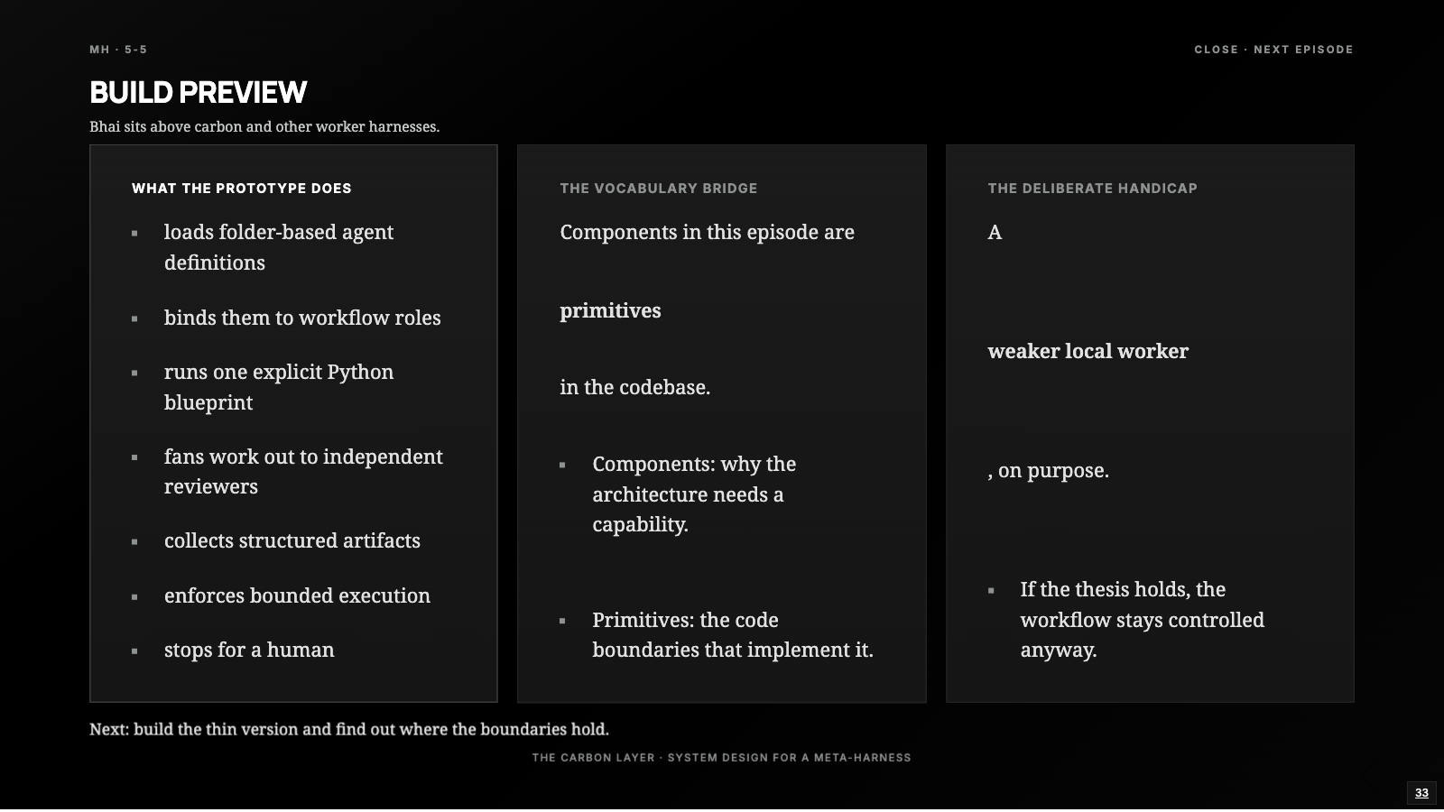Click the 'Primitives: the code boundaries' bullet

tap(733, 635)
